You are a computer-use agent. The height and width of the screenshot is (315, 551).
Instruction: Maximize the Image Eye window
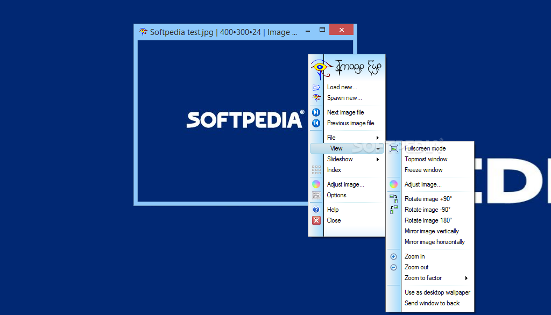[x=322, y=30]
